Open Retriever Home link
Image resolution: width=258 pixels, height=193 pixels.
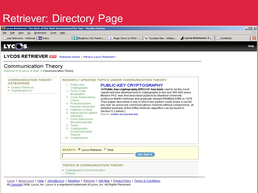(70, 57)
